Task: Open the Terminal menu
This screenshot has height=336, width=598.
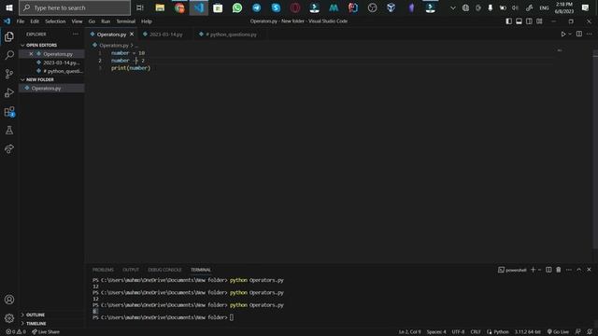Action: click(126, 21)
